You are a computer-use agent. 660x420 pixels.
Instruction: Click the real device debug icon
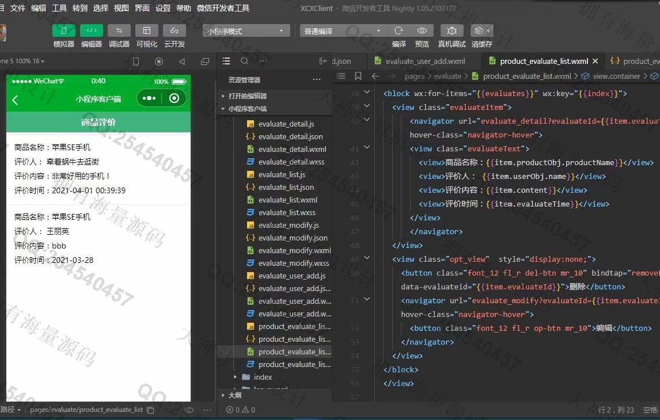coord(452,30)
